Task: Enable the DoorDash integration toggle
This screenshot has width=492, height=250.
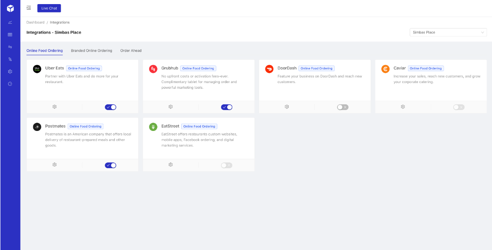Action: point(343,107)
